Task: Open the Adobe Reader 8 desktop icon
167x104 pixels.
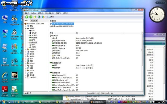Action: click(x=5, y=91)
